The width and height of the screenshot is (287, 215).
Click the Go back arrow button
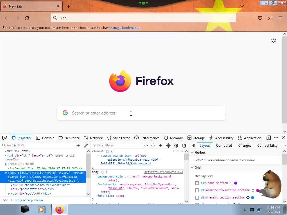click(x=7, y=18)
